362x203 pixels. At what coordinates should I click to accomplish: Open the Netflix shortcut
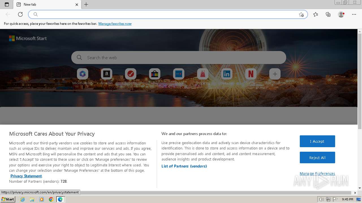pos(251,77)
